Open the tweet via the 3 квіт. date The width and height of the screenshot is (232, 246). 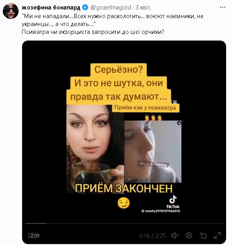click(143, 7)
